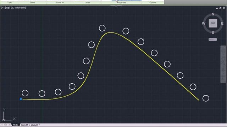
Task: Click the Properties panel label
Action: click(121, 2)
